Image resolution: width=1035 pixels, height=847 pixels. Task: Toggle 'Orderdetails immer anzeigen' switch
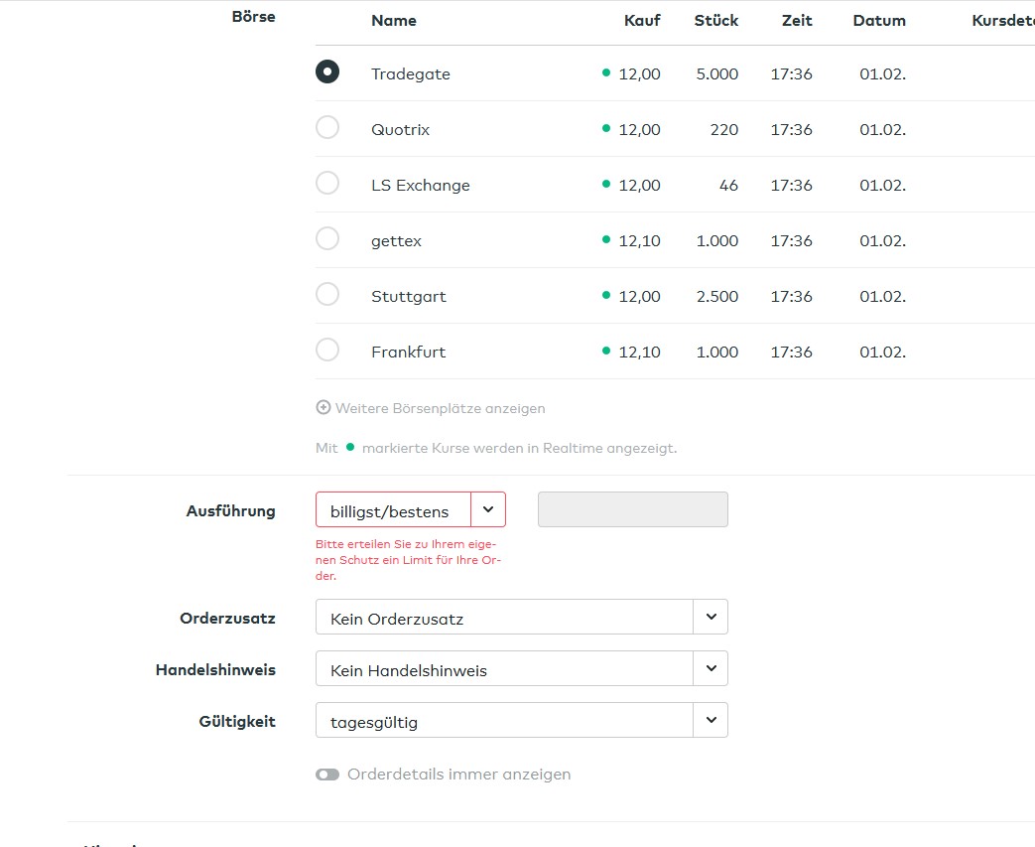click(327, 775)
